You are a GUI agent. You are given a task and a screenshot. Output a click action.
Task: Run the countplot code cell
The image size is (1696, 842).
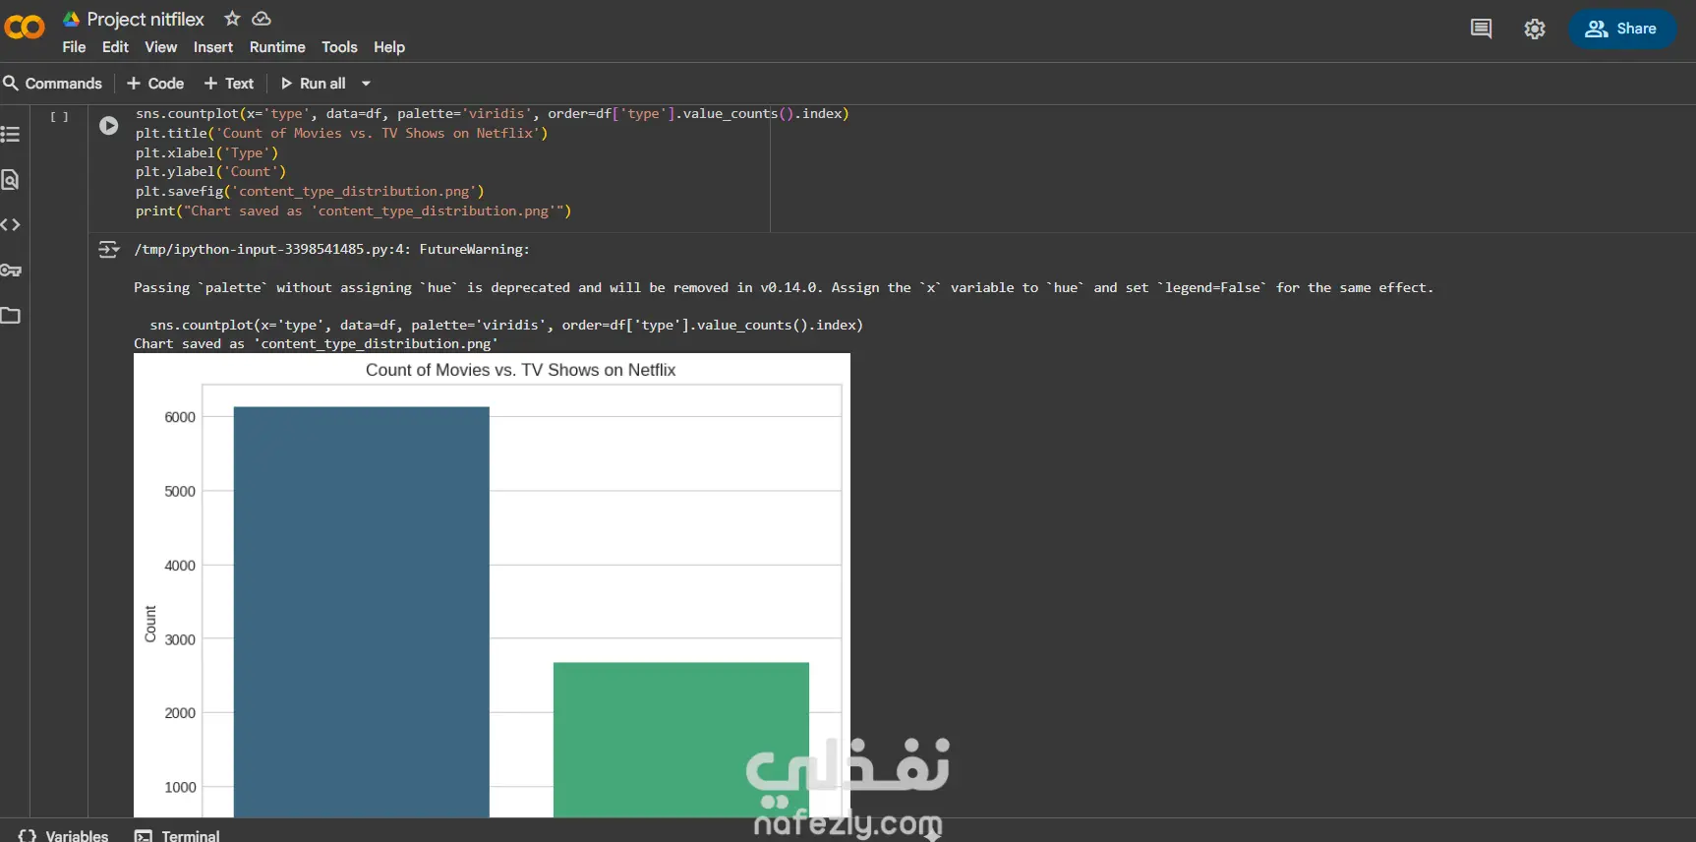109,126
